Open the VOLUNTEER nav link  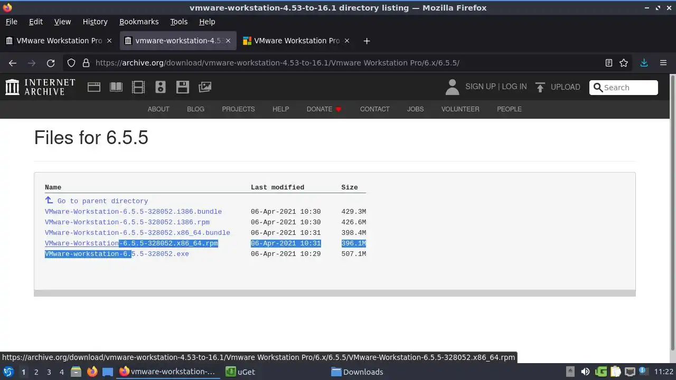click(460, 109)
